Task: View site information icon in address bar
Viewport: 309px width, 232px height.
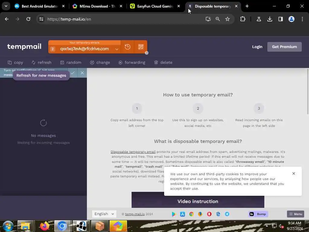Action: (41, 19)
